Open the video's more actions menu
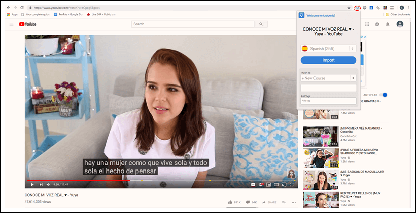The image size is (416, 213). click(294, 202)
